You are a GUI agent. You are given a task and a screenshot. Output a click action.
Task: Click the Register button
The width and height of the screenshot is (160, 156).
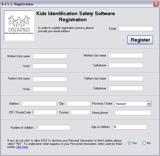coord(140,40)
